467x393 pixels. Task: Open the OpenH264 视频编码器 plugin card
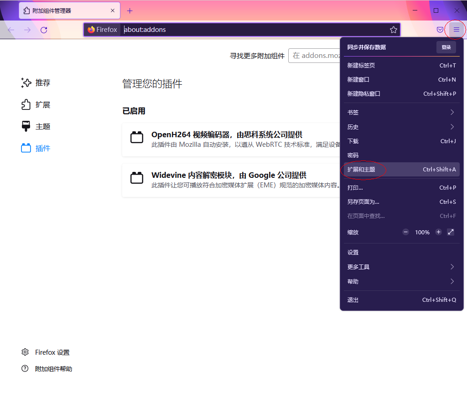(x=231, y=140)
